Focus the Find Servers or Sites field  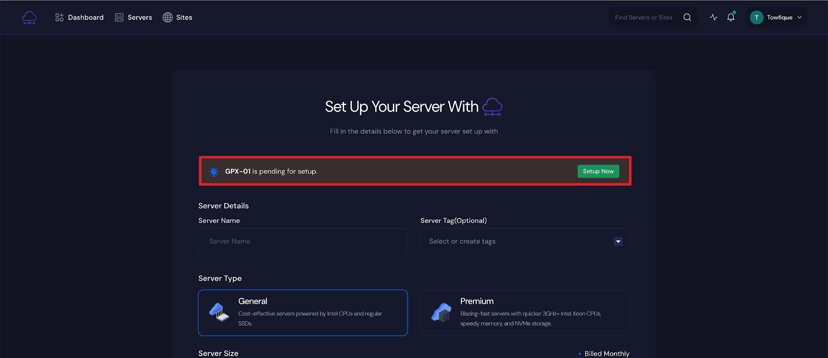tap(644, 18)
